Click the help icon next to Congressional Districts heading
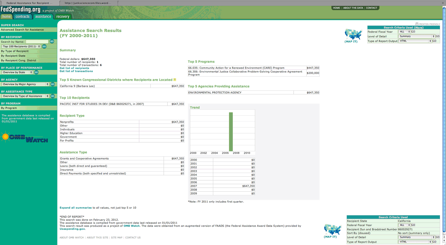Screen dimensions: 446x245 pyautogui.click(x=175, y=80)
